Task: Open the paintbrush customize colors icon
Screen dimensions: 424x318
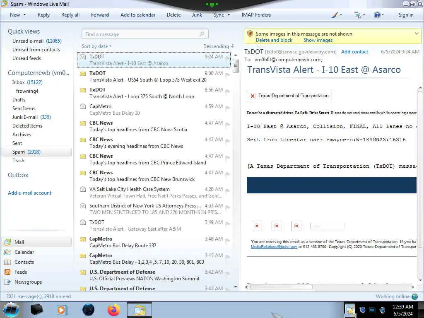Action: [x=335, y=15]
